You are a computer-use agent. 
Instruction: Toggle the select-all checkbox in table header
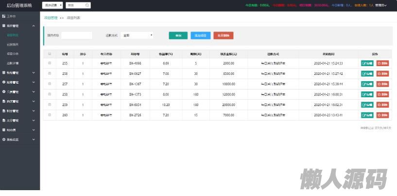pyautogui.click(x=50, y=54)
